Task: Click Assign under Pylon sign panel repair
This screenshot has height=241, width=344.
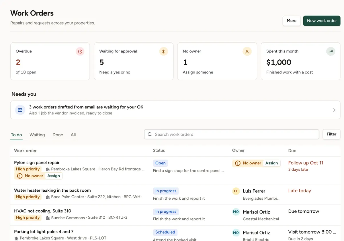Action: pos(54,176)
